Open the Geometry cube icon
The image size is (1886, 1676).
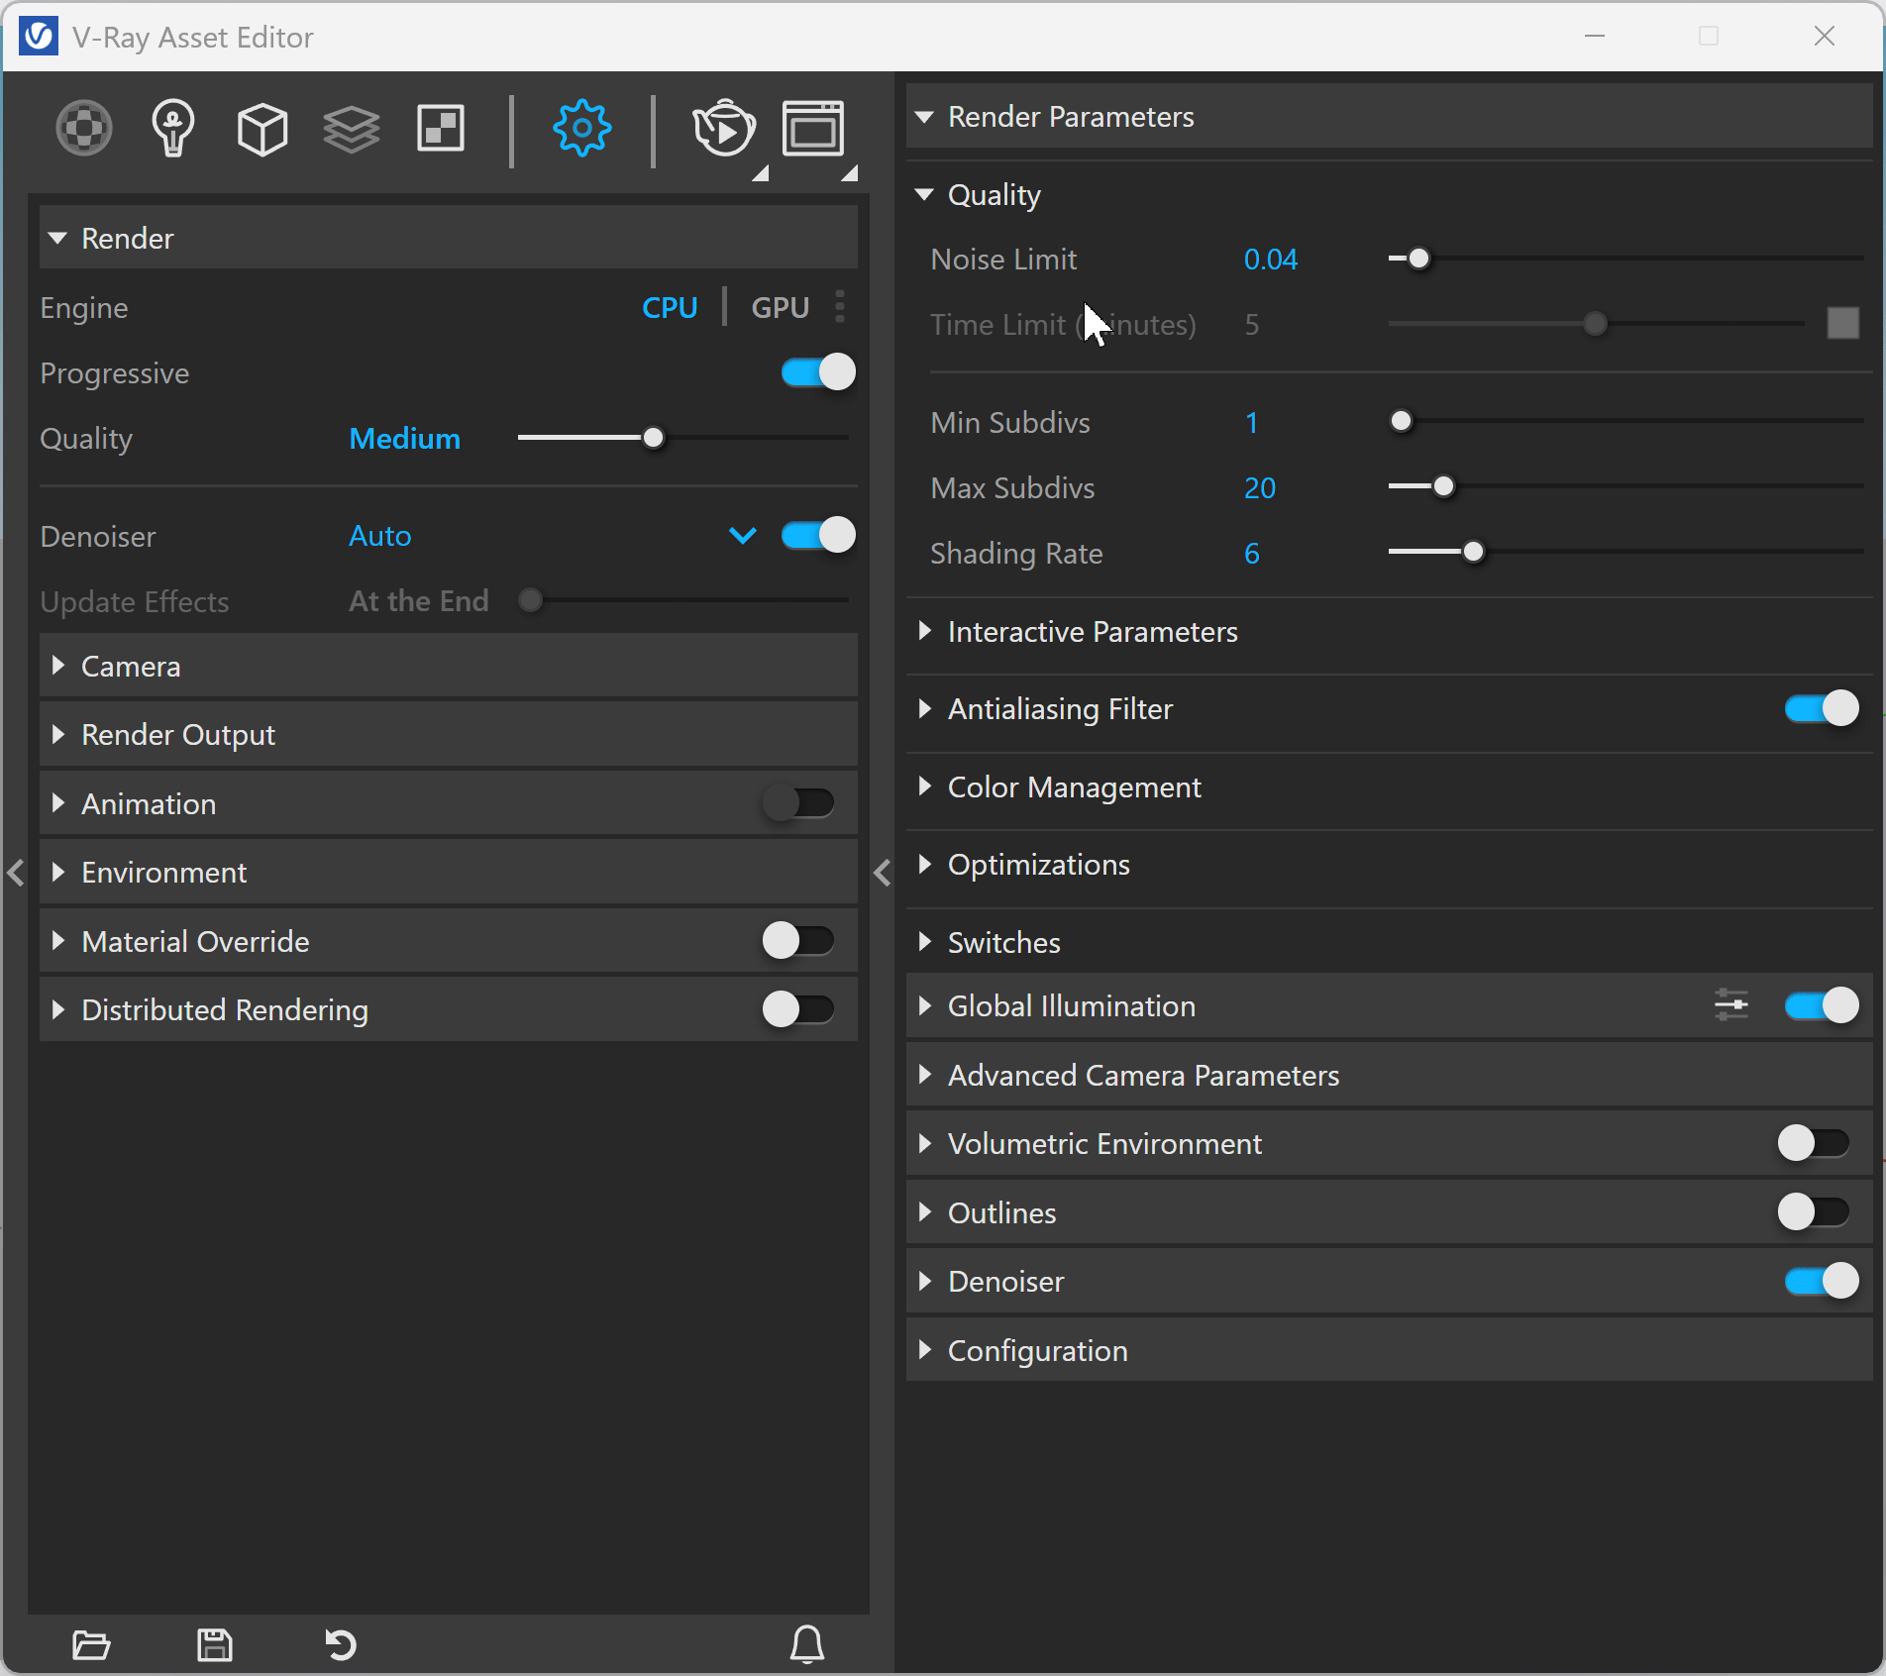pos(262,129)
